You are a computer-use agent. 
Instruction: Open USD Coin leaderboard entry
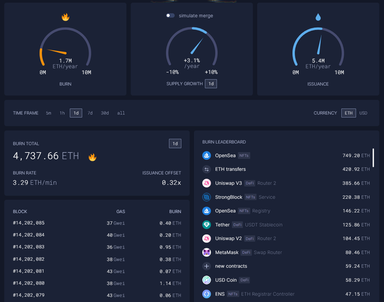pyautogui.click(x=286, y=280)
